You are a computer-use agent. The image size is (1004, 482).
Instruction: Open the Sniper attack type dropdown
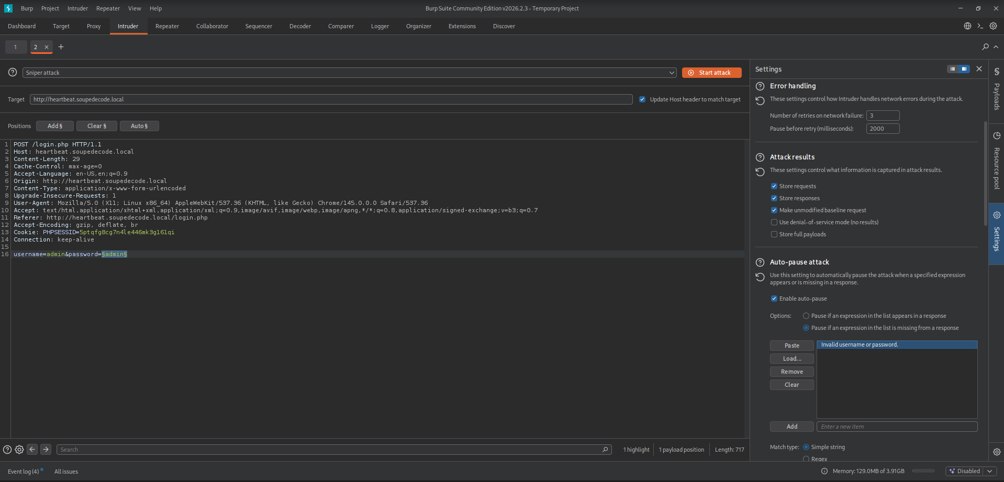point(350,73)
